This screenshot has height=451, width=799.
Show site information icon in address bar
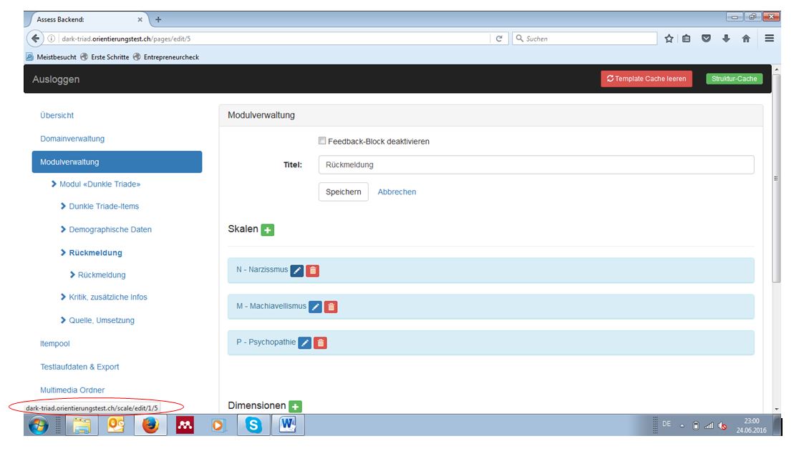[x=52, y=39]
